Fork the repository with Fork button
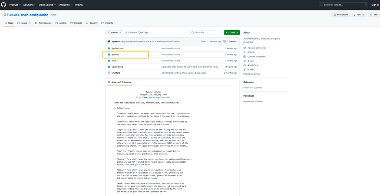Image resolution: width=380 pixels, height=196 pixels. point(359,15)
